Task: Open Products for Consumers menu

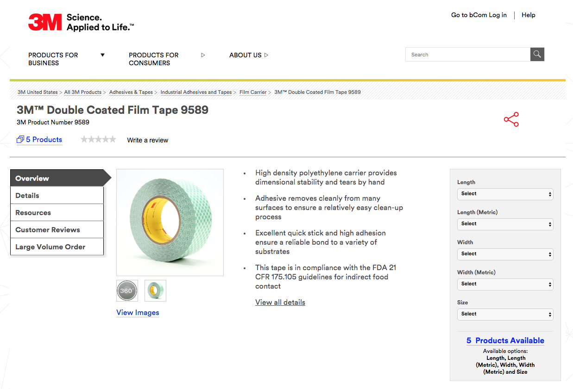Action: pyautogui.click(x=154, y=59)
